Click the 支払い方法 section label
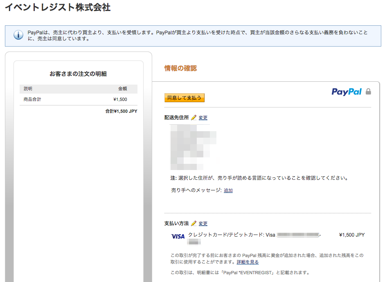This screenshot has width=387, height=282. 176,223
